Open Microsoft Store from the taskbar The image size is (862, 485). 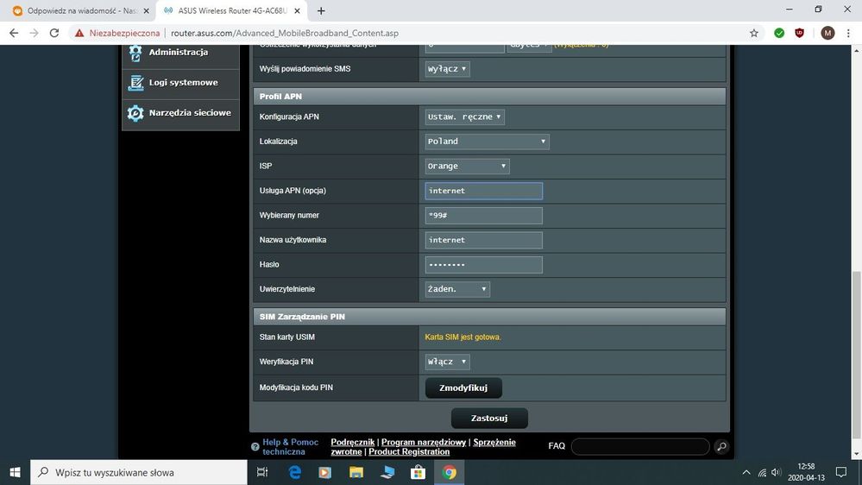pos(418,472)
